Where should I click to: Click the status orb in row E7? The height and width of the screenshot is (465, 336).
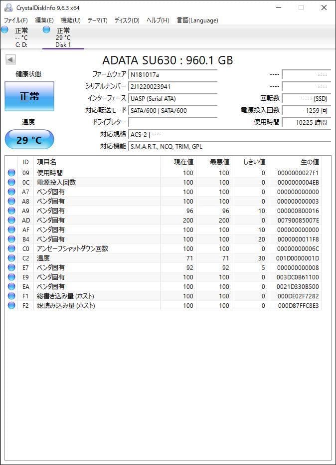11,267
